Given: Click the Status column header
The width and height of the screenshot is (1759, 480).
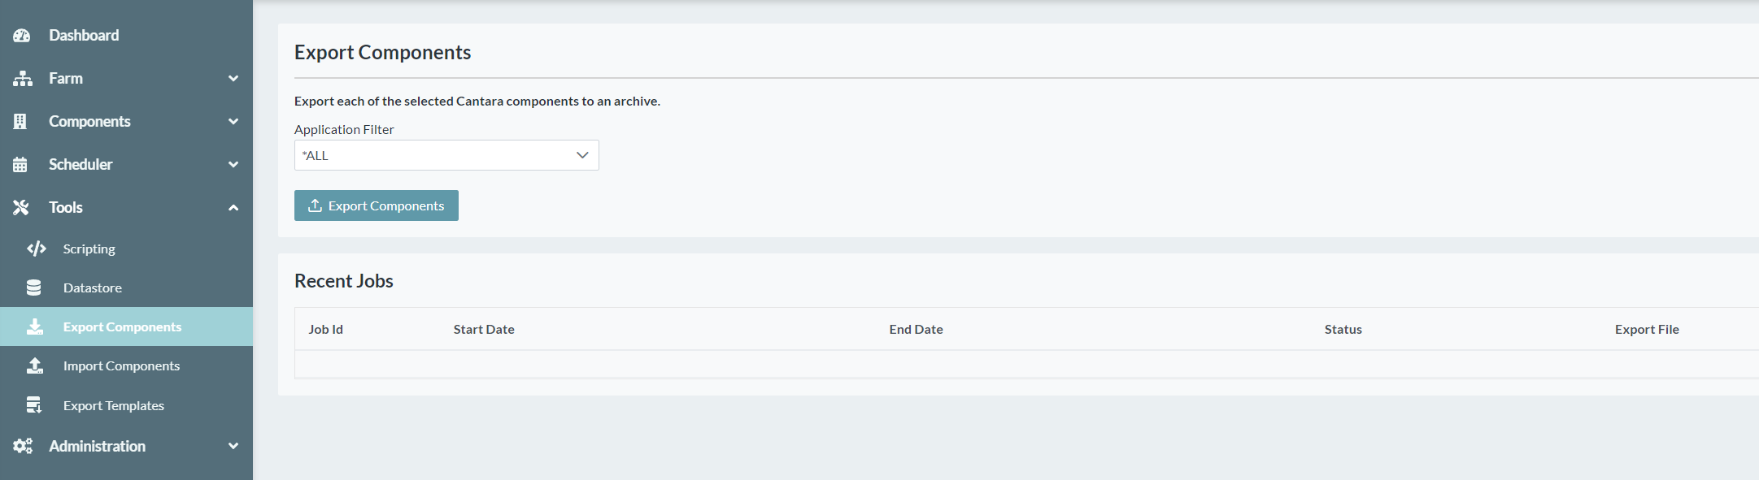Looking at the screenshot, I should (1343, 330).
